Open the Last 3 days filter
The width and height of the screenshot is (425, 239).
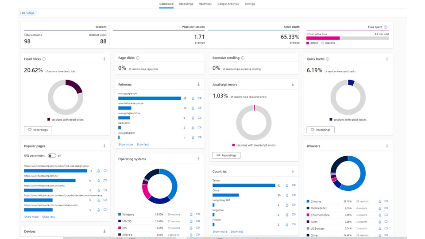point(27,13)
